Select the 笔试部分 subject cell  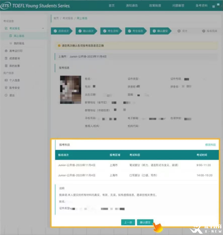(x=154, y=165)
